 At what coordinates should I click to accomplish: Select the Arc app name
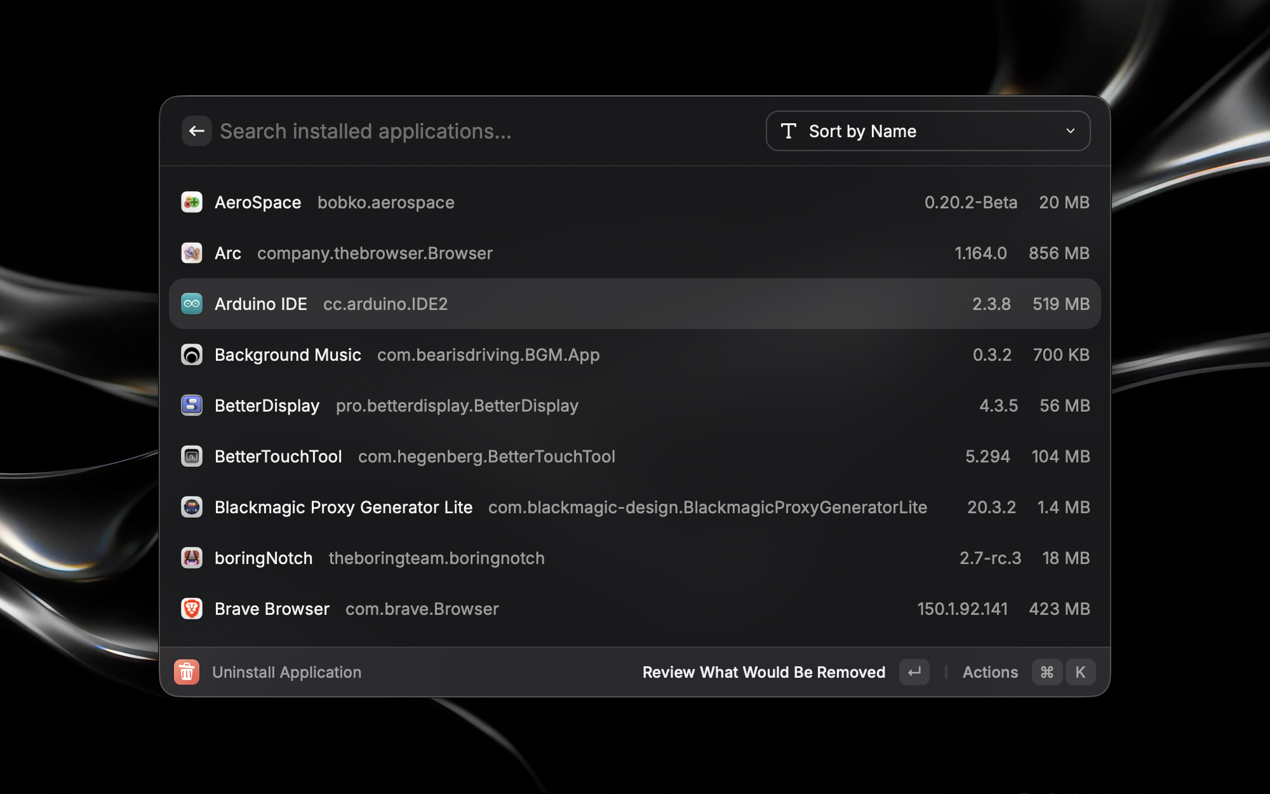coord(228,253)
